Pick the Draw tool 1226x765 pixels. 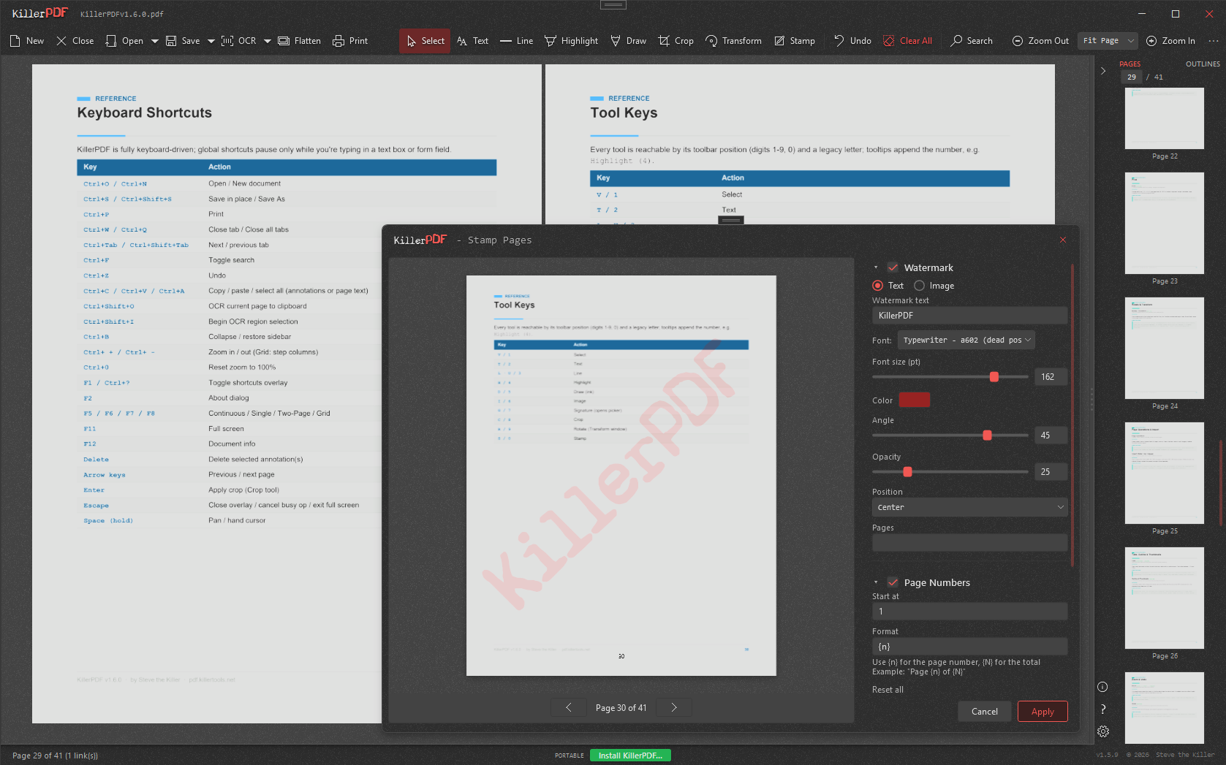(628, 41)
